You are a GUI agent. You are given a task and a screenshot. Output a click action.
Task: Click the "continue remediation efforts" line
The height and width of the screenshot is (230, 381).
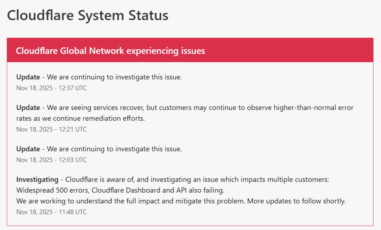pos(80,118)
